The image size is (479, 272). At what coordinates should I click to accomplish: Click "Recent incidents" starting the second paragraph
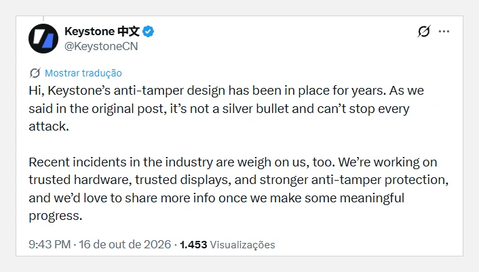pyautogui.click(x=77, y=162)
